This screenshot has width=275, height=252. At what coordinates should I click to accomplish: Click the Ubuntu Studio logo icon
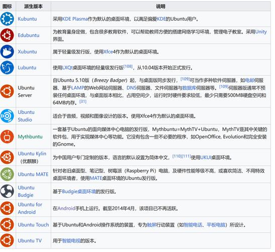point(7,116)
